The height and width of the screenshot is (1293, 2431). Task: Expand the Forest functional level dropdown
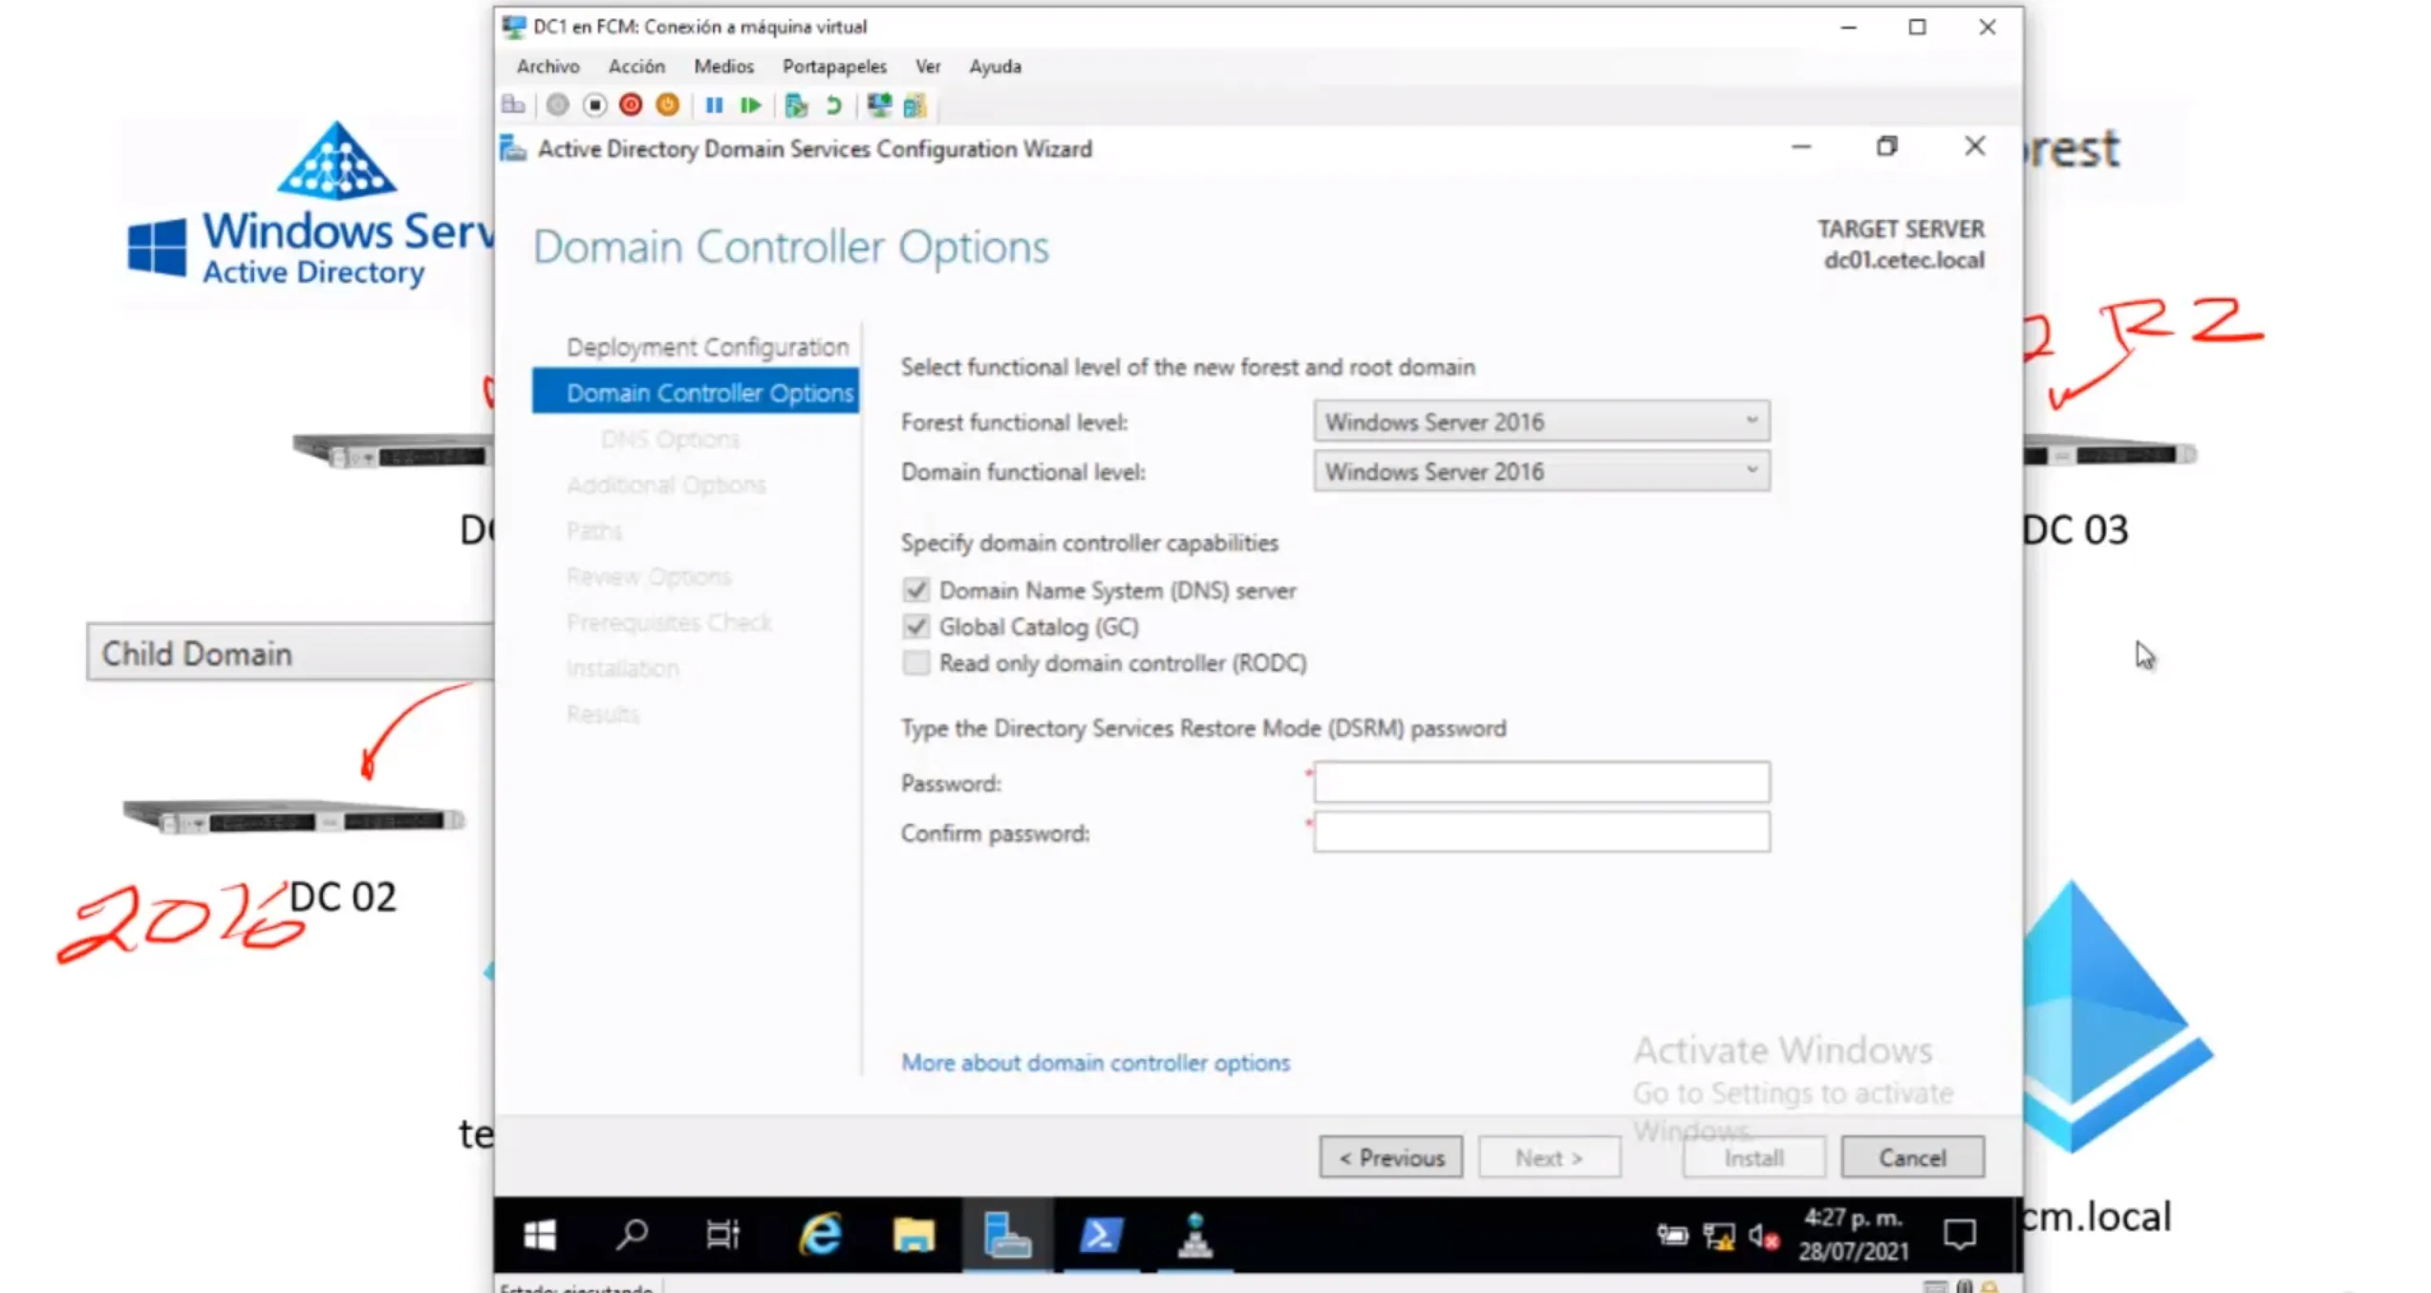tap(1540, 421)
